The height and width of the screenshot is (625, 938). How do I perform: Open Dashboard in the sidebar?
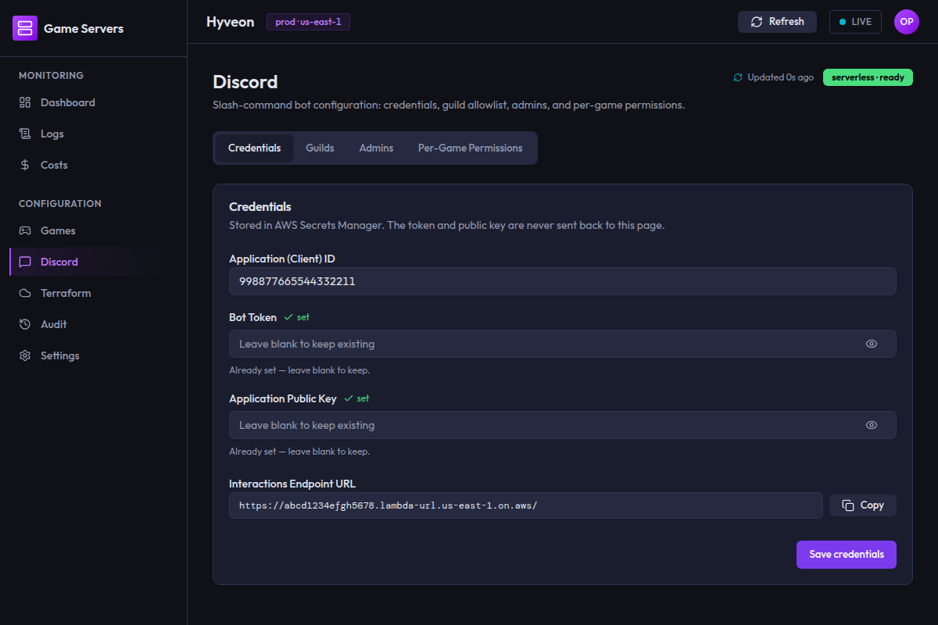[x=93, y=102]
